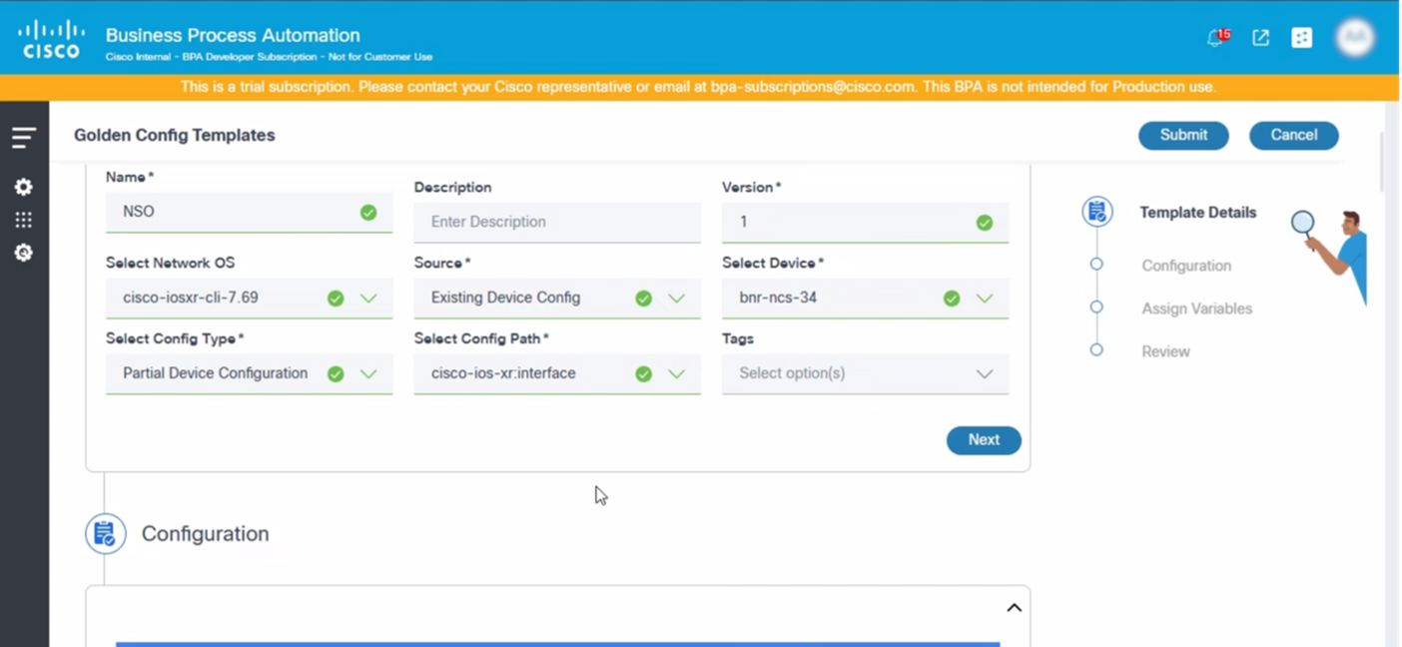Click the Business Process Automation title
Viewport: 1402px width, 647px height.
tap(233, 35)
